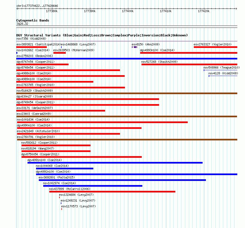245x228 pixels.
Task: Select the red dgv4989n100 loss bar
Action: [x=55, y=82]
